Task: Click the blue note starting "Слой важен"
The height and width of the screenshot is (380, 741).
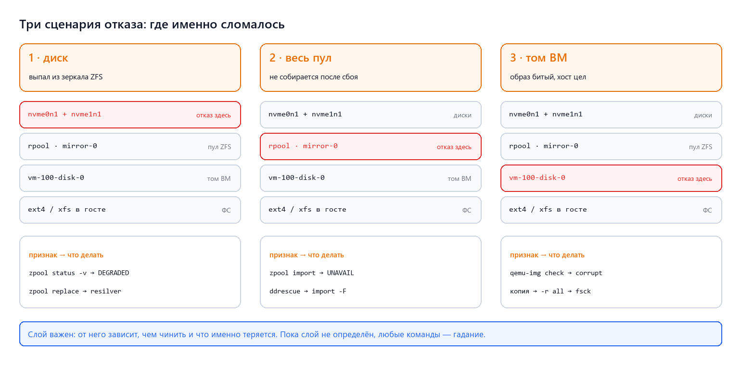Action: tap(370, 334)
